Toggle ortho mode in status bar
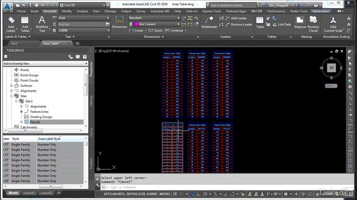Image resolution: width=357 pixels, height=200 pixels. (199, 194)
